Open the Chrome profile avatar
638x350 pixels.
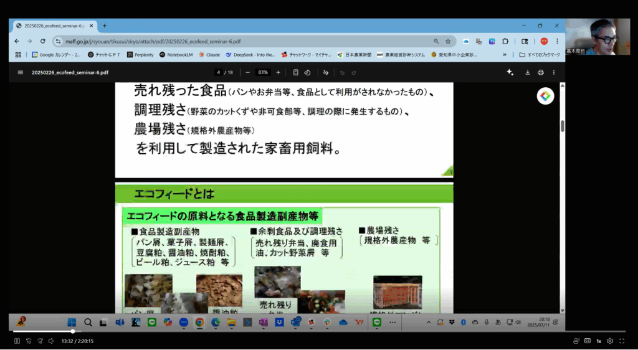544,42
